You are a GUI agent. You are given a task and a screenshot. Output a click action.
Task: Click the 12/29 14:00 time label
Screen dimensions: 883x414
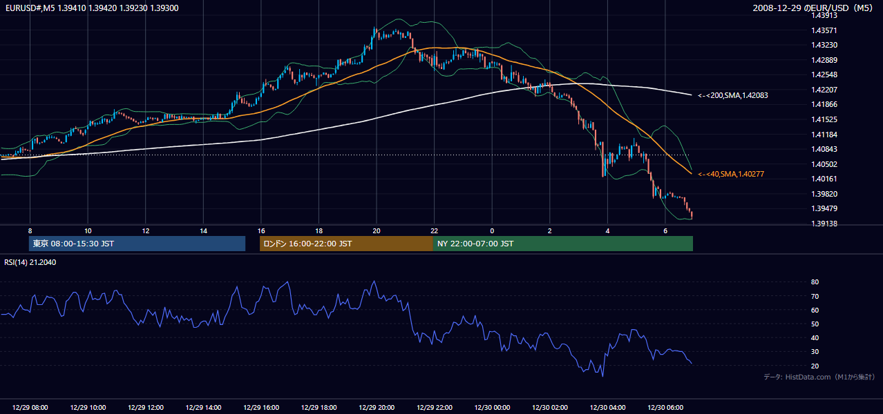tap(203, 408)
